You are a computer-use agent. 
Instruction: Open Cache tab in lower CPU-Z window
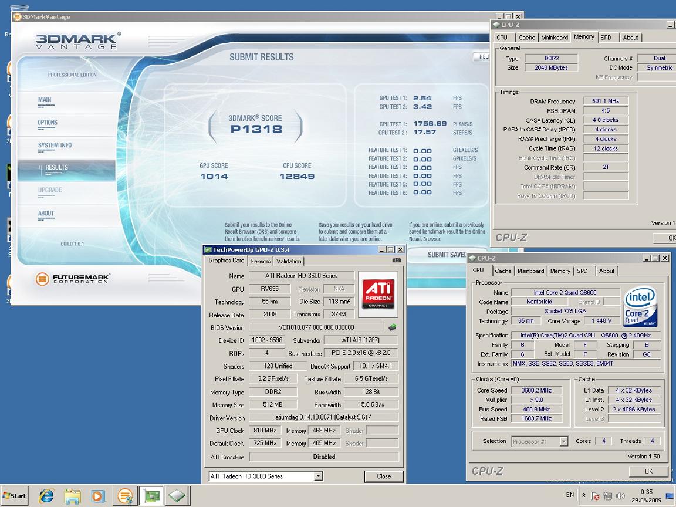503,271
